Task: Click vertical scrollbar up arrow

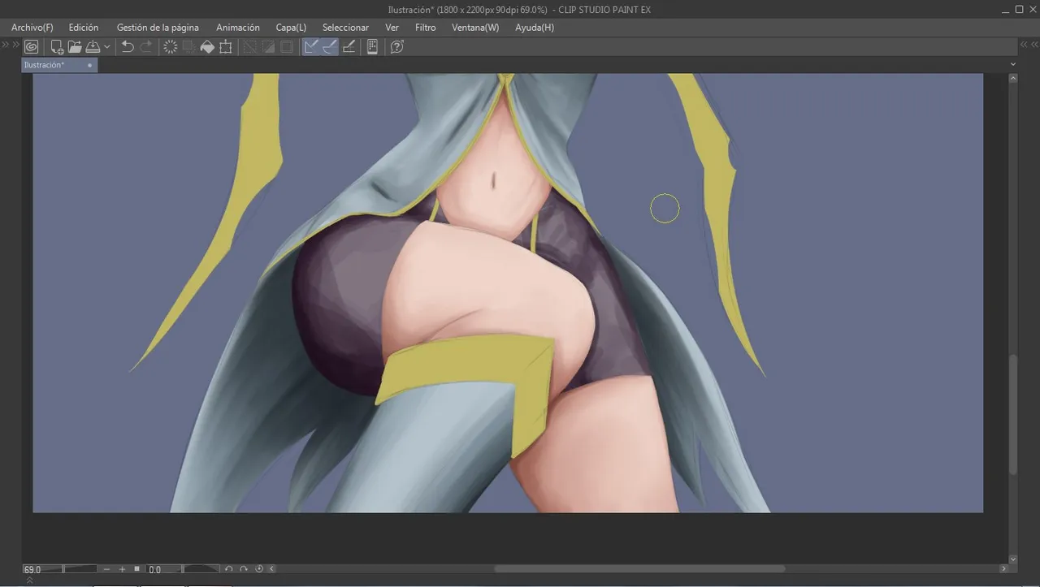Action: [x=1012, y=78]
